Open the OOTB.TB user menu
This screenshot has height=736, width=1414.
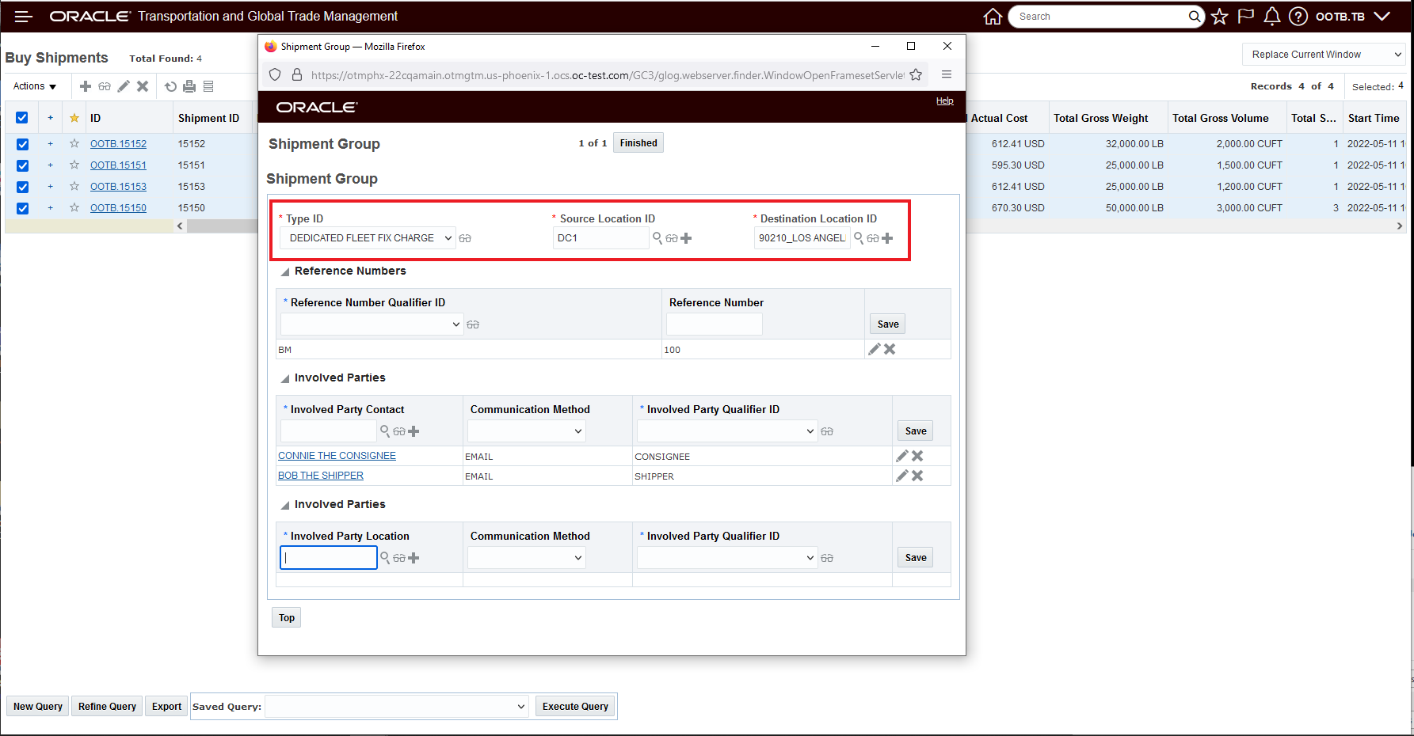tap(1353, 17)
